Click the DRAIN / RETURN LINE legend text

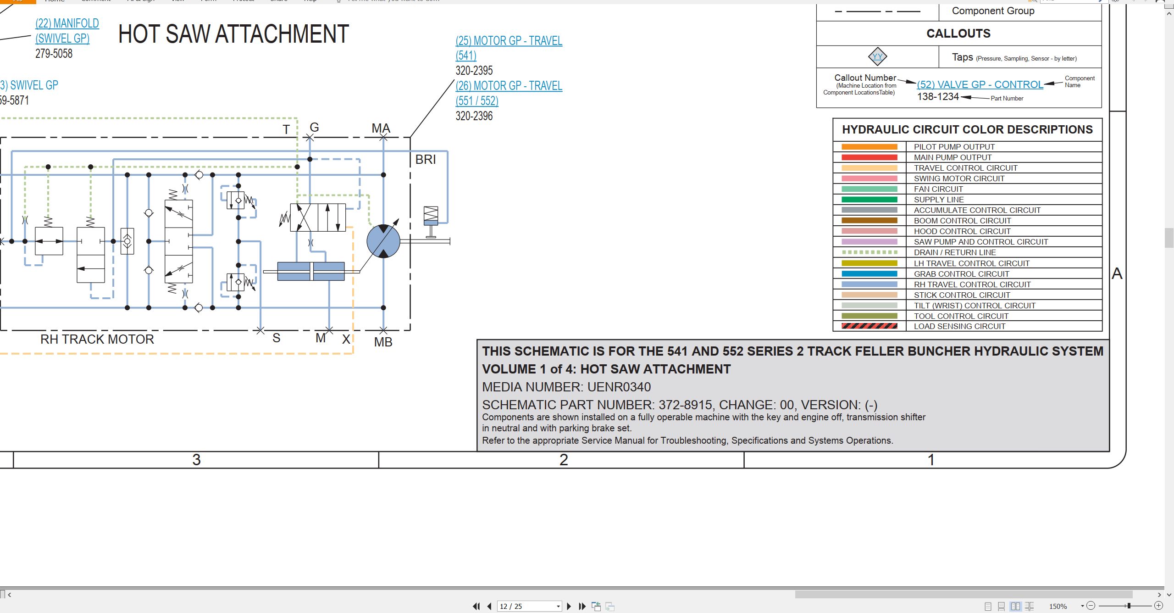(955, 252)
